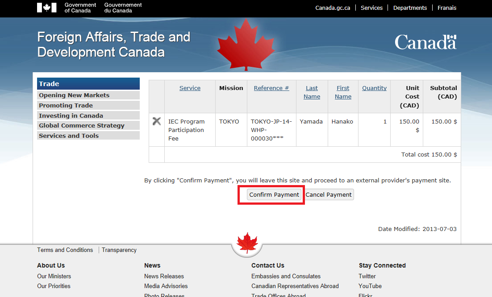Sort table by Quantity column
This screenshot has height=297, width=492.
pyautogui.click(x=374, y=88)
